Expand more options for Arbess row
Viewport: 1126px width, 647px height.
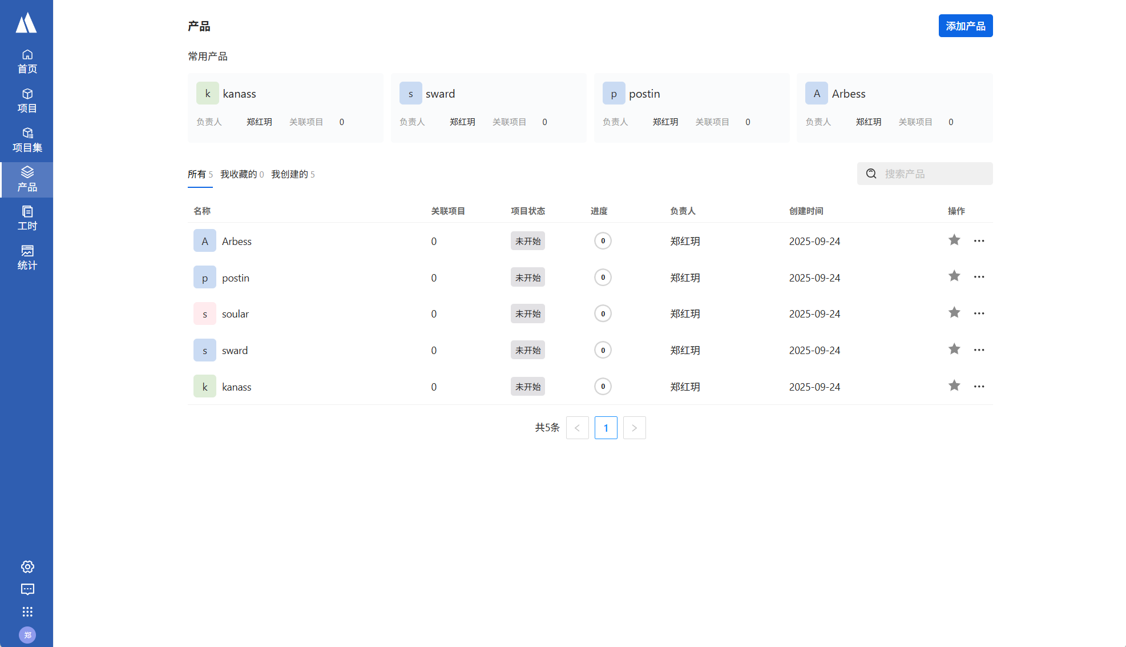tap(979, 241)
